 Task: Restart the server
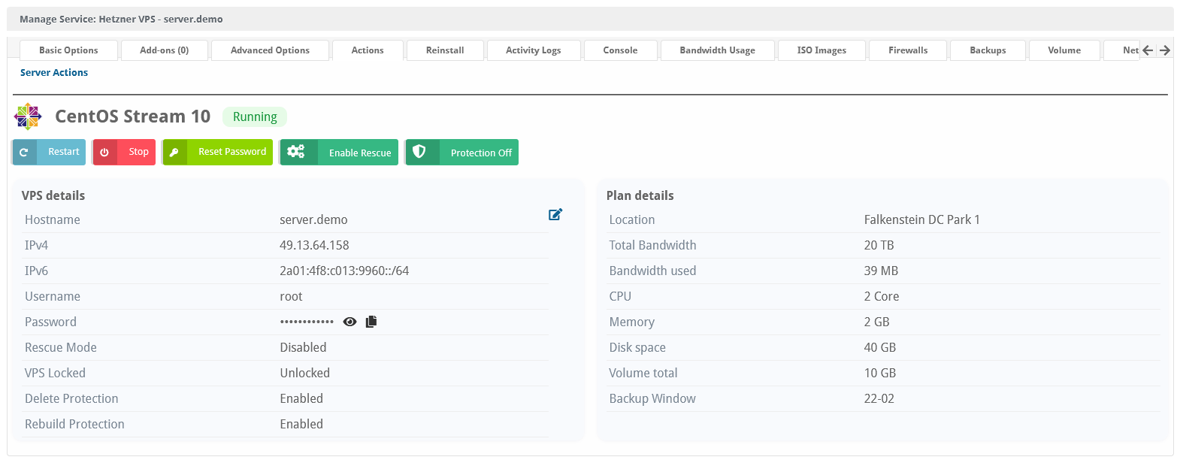49,152
